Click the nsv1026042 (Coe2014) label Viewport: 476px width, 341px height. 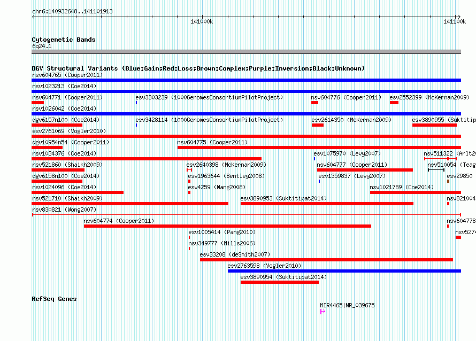[x=64, y=108]
